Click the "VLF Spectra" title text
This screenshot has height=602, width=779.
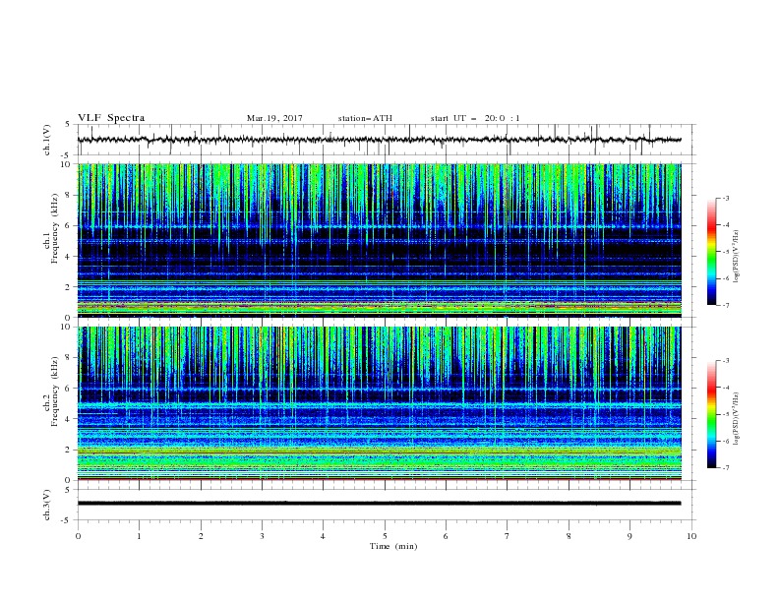(x=111, y=118)
